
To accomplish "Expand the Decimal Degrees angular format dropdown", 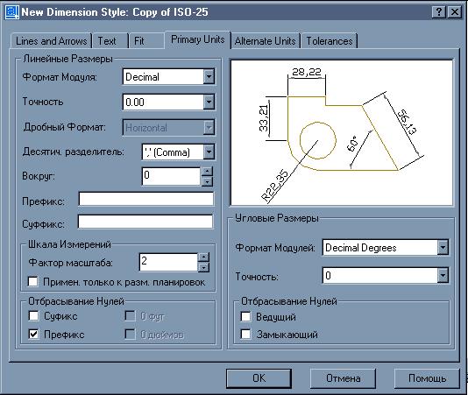I will point(443,247).
